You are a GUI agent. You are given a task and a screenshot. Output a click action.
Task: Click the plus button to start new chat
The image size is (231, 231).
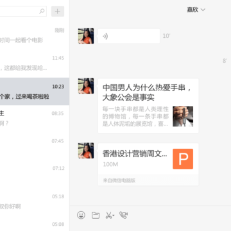pyautogui.click(x=58, y=12)
